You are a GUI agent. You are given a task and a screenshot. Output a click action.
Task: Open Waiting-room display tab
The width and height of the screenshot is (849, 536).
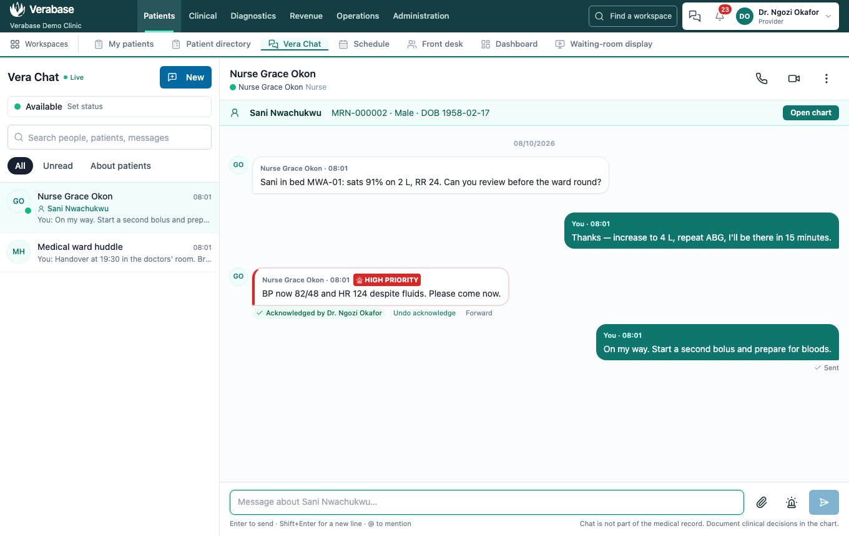click(x=604, y=44)
